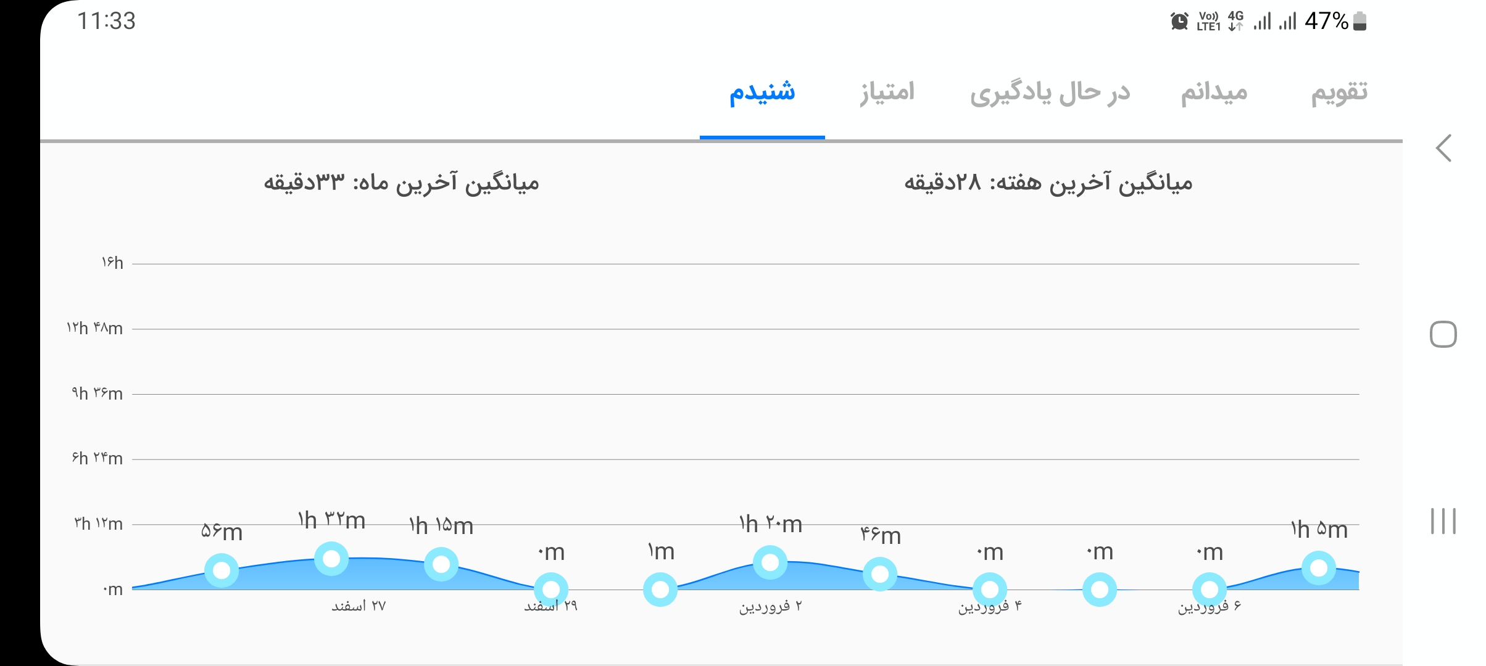Tap the ۱h ۲۰m chart point
The height and width of the screenshot is (666, 1486).
[x=770, y=562]
